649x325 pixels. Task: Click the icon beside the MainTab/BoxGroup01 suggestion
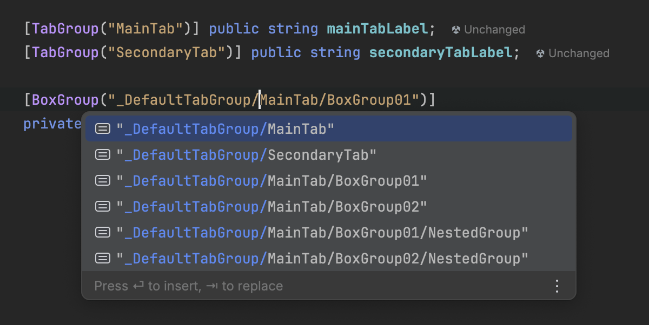click(102, 181)
